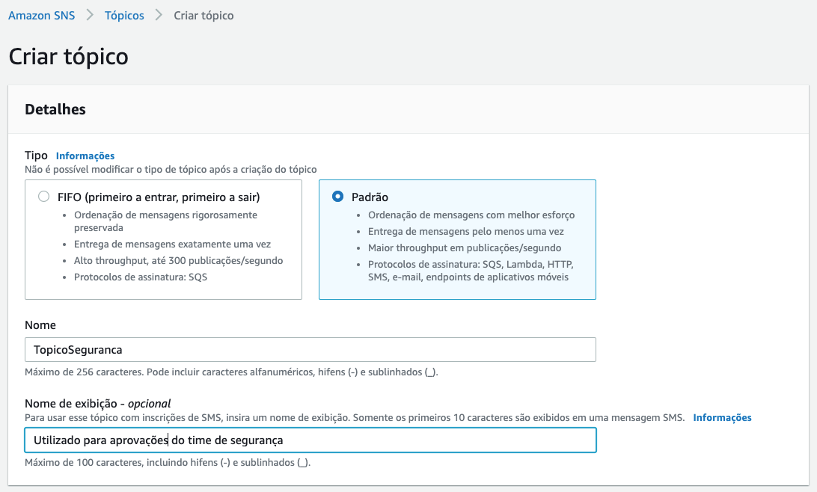The height and width of the screenshot is (492, 817).
Task: Select the Padrão radio button
Action: (337, 197)
